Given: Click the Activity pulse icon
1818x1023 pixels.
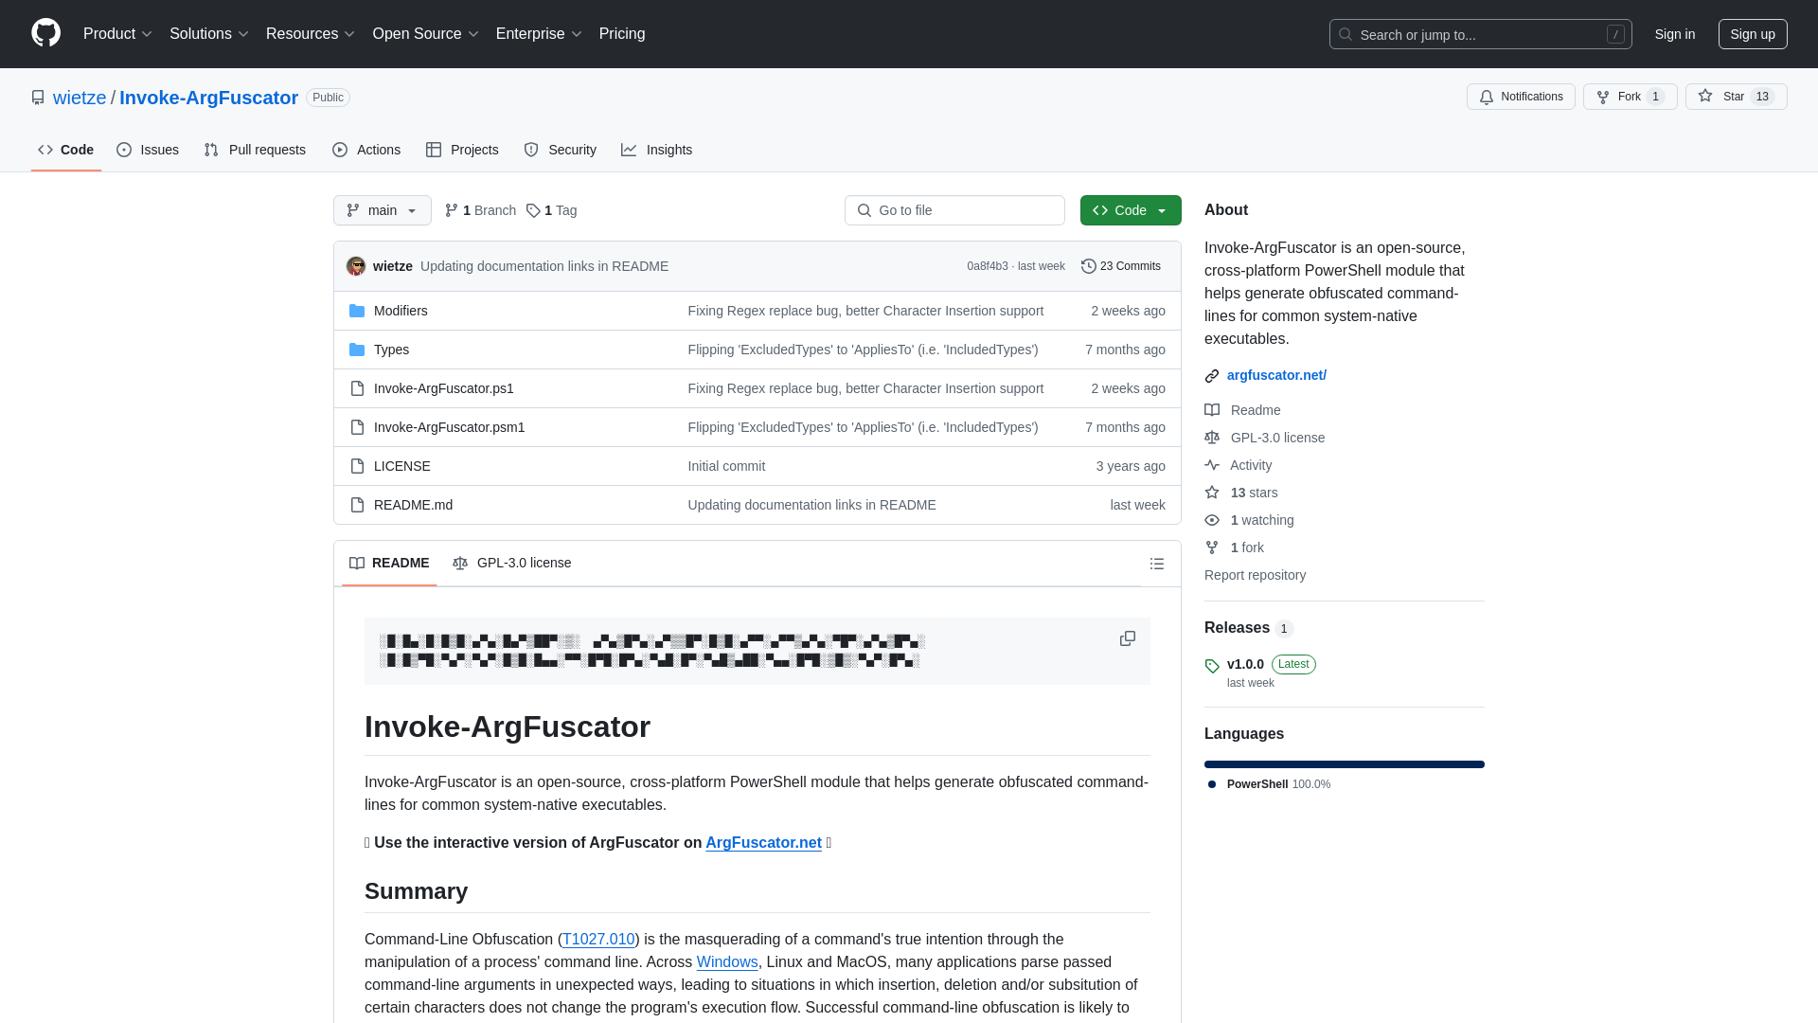Looking at the screenshot, I should coord(1212,465).
